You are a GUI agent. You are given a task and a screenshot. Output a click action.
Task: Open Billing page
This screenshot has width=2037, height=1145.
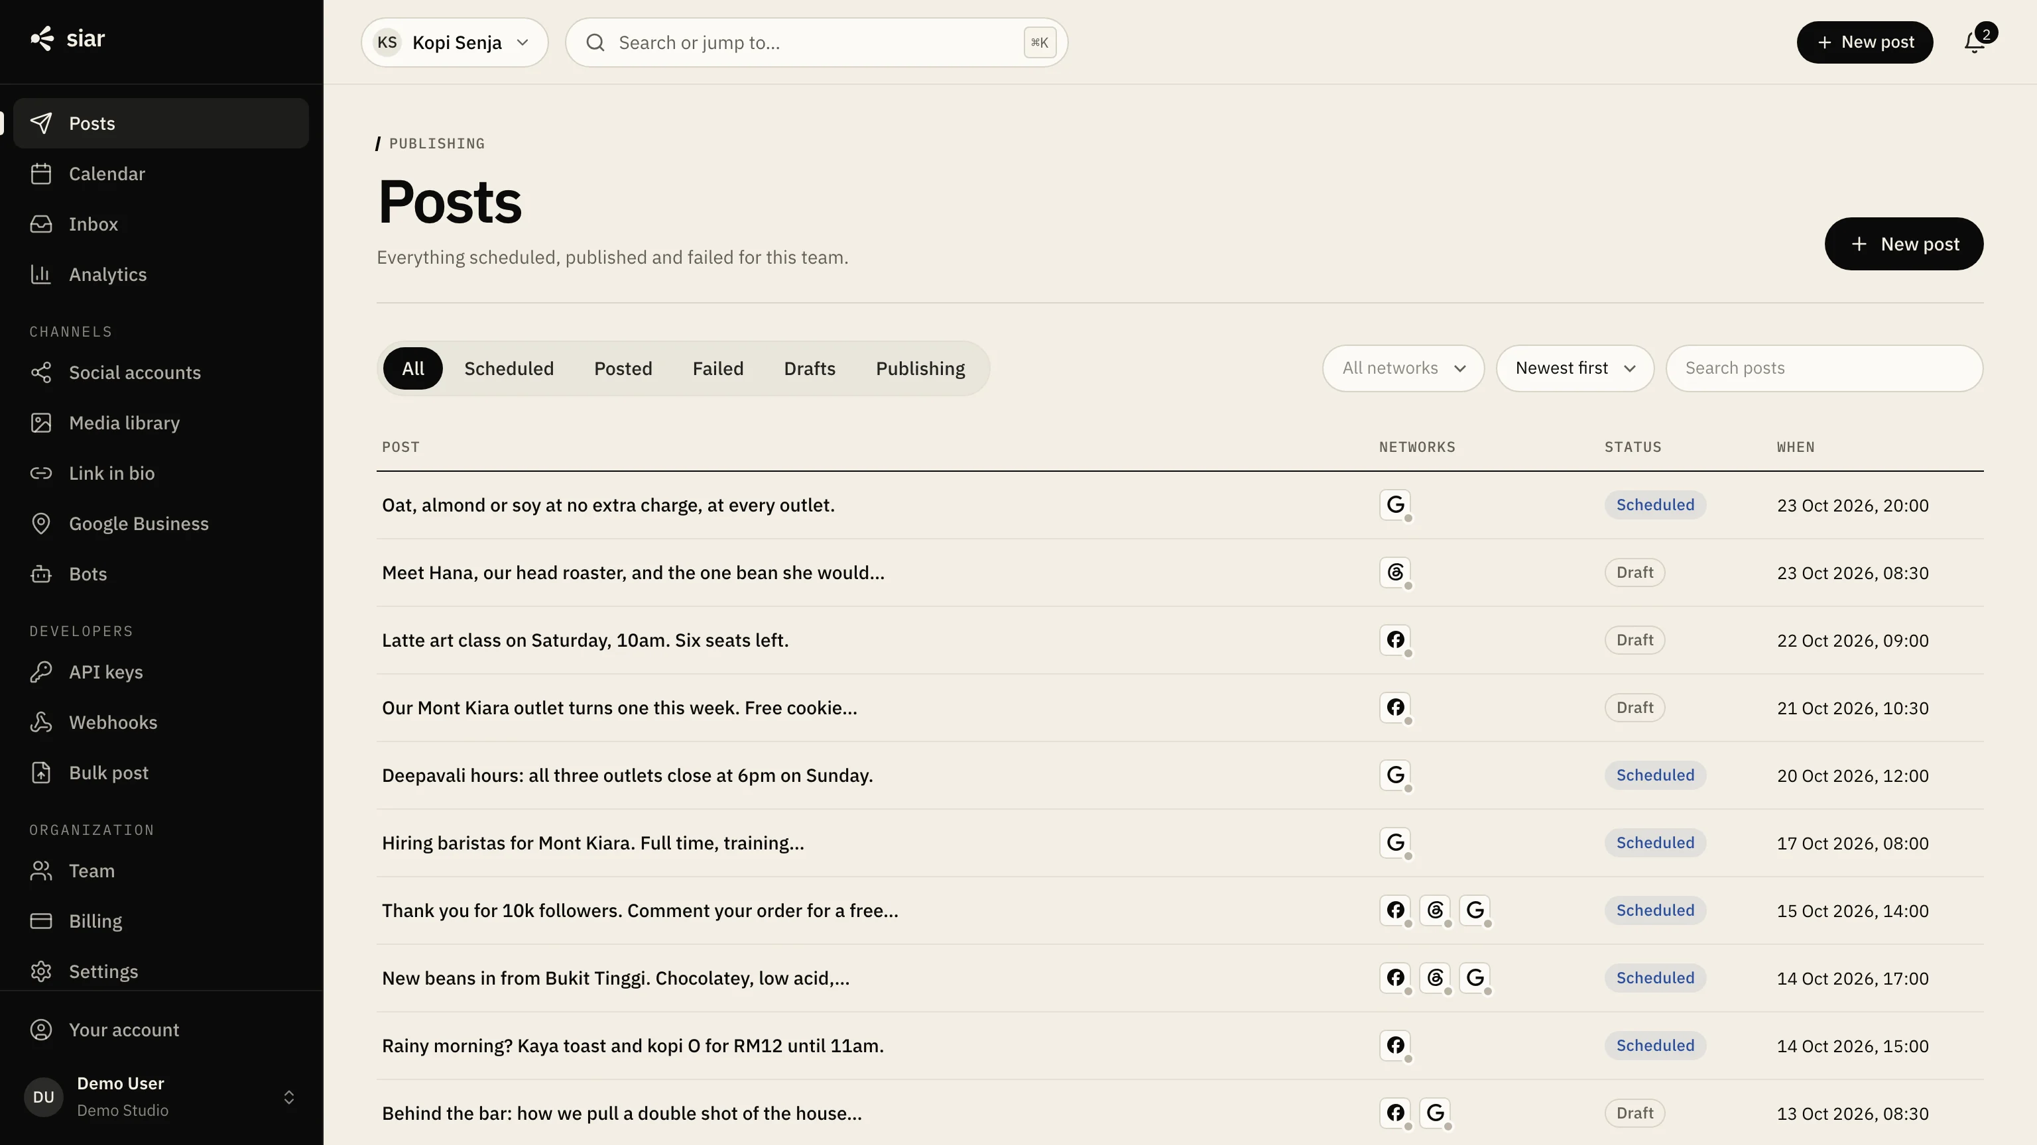(160, 922)
